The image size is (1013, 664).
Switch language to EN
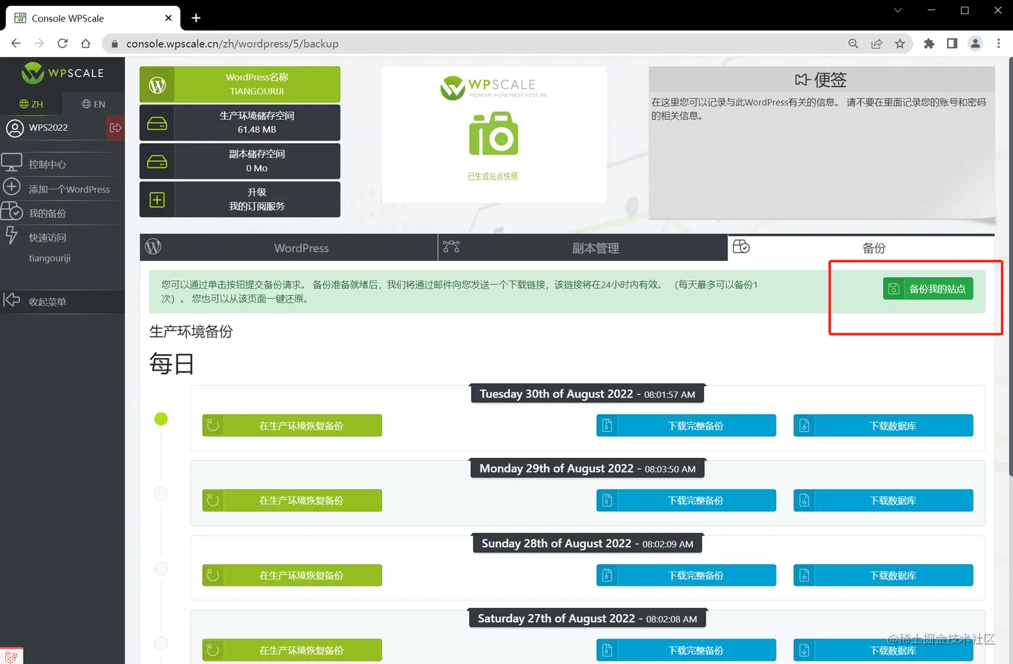(x=93, y=104)
